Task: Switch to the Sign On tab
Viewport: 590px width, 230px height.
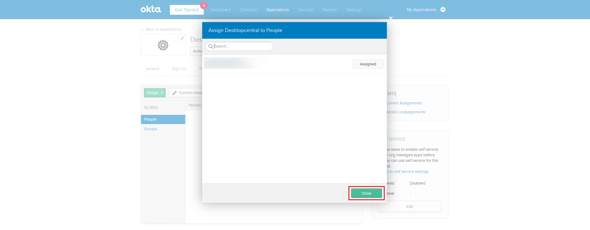Action: 179,69
